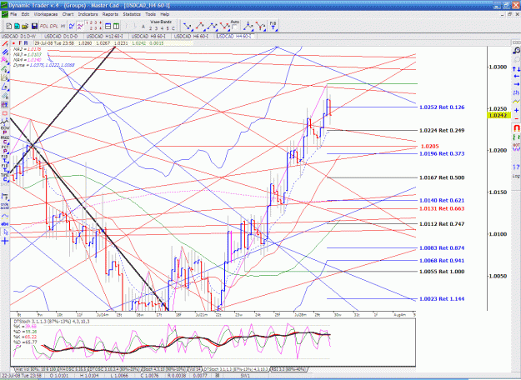The image size is (521, 380).
Task: Click the red minus zoom-out icon
Action: [516, 118]
